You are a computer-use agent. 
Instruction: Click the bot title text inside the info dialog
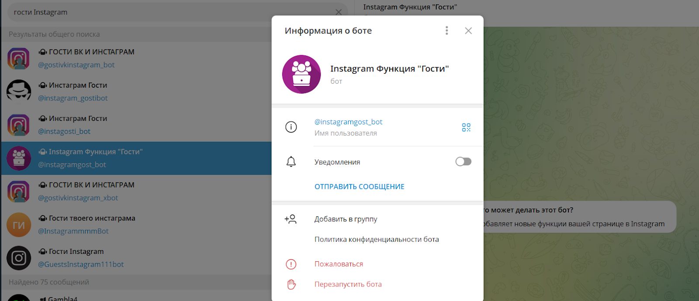click(x=389, y=68)
